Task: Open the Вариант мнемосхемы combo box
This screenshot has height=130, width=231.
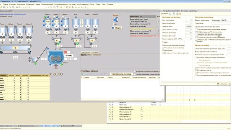Action: click(221, 20)
